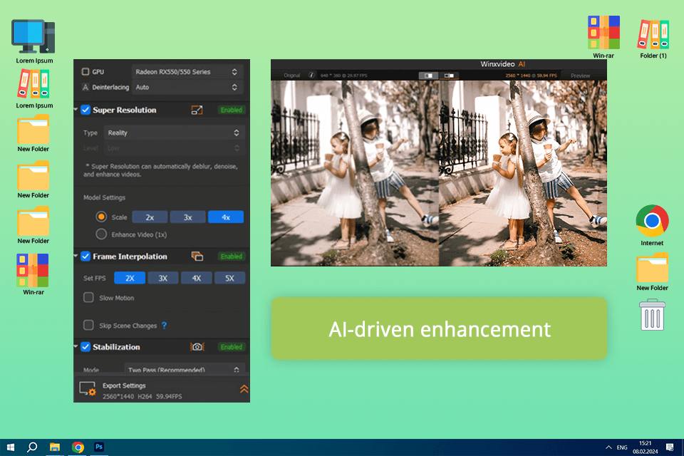Click the Original label in Winxvideo AI
The width and height of the screenshot is (684, 456).
pos(292,75)
